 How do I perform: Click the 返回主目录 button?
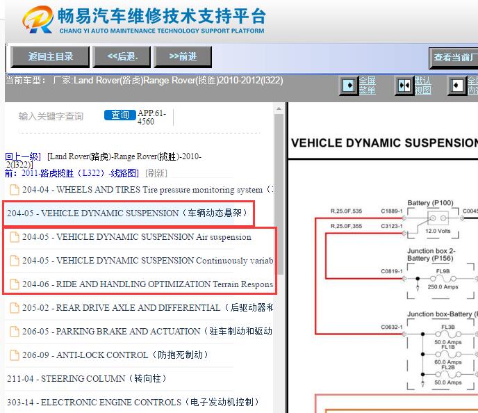[50, 57]
